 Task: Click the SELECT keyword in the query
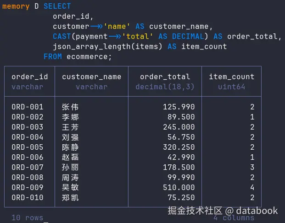57,6
